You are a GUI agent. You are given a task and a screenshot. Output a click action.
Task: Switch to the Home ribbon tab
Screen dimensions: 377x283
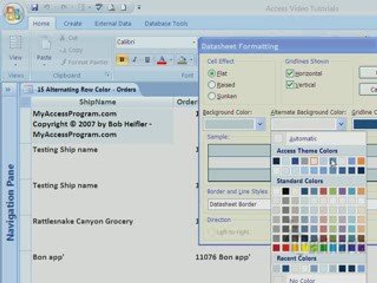click(x=41, y=24)
